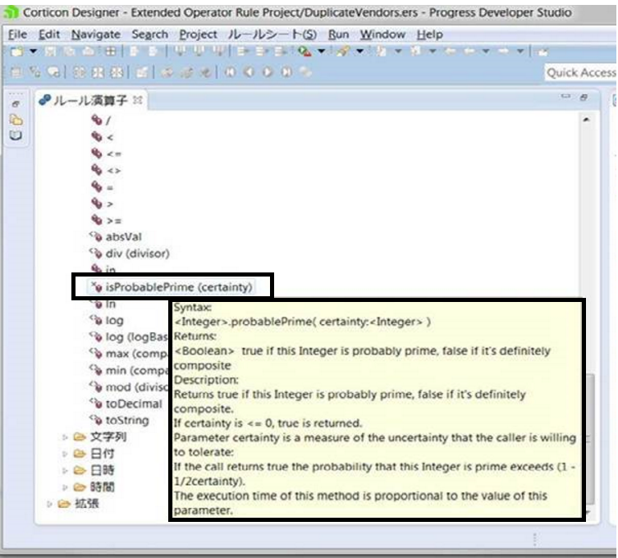Expand the 日付 folder

(65, 454)
